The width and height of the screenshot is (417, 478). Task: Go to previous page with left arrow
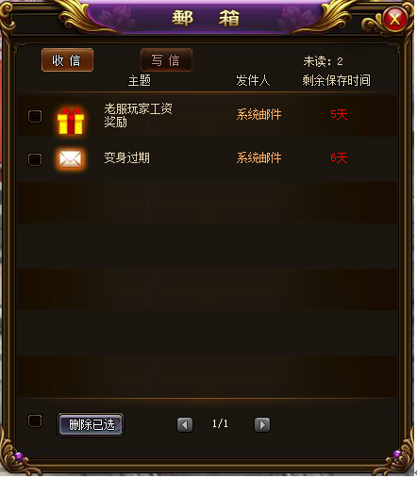click(185, 425)
